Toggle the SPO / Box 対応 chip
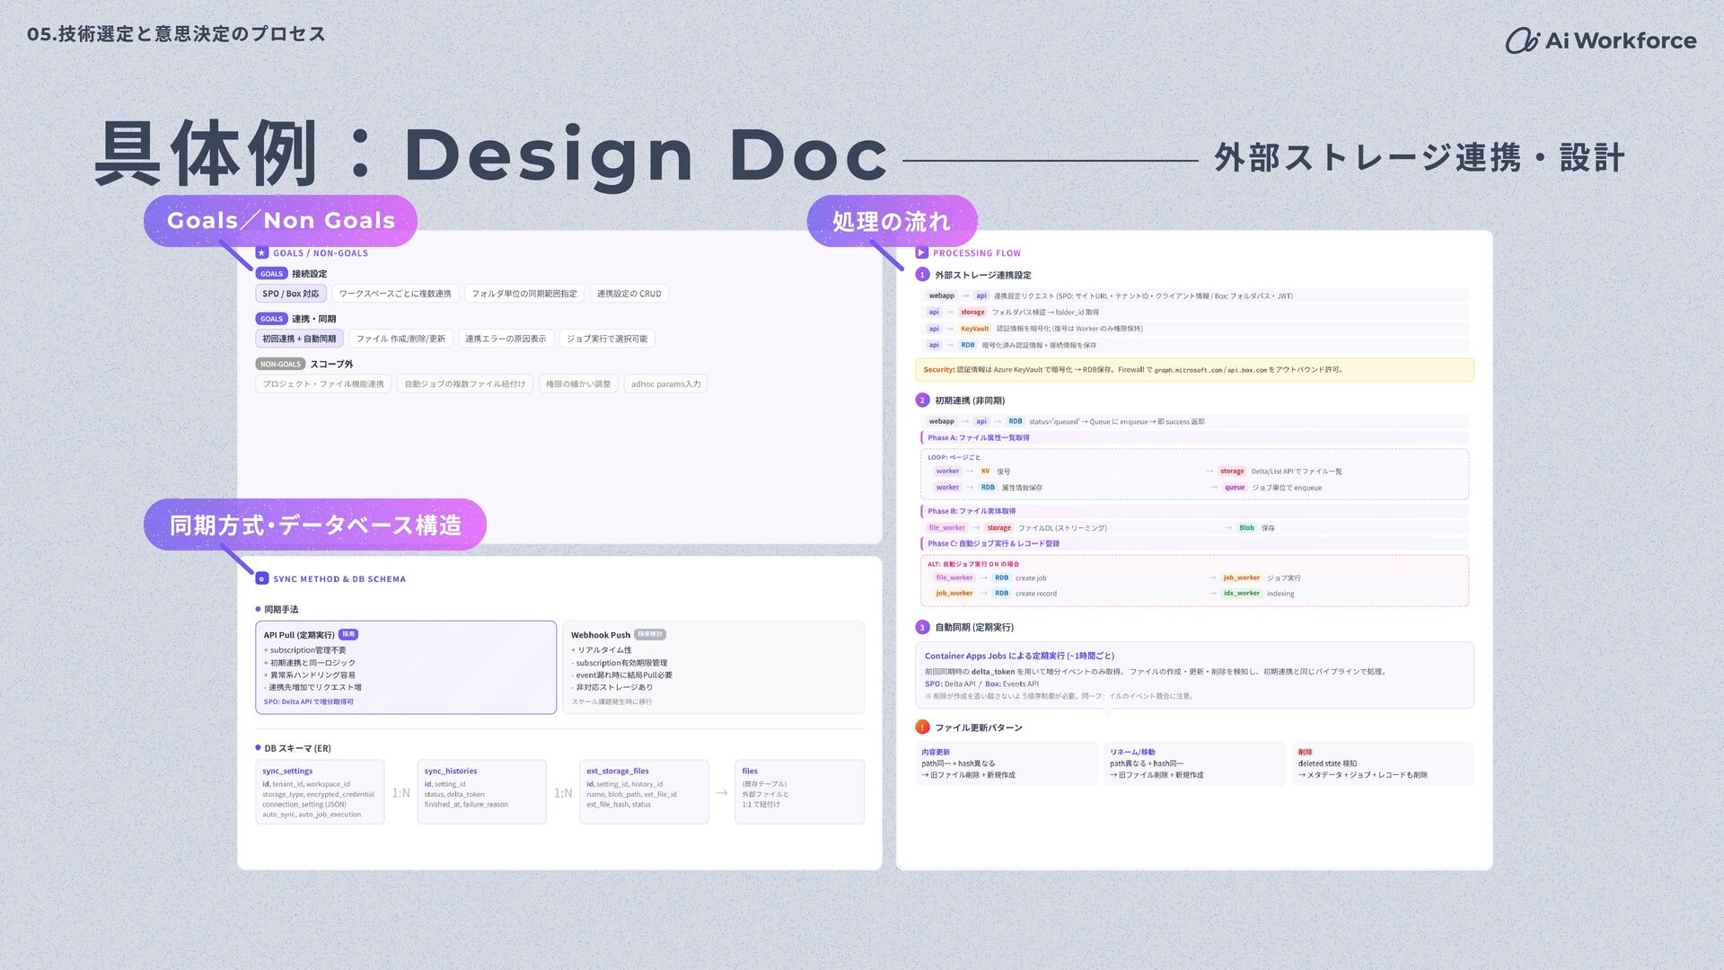The height and width of the screenshot is (970, 1724). 290,294
